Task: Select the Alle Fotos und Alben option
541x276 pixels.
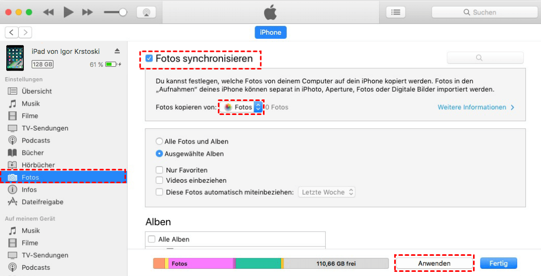Action: pyautogui.click(x=159, y=141)
